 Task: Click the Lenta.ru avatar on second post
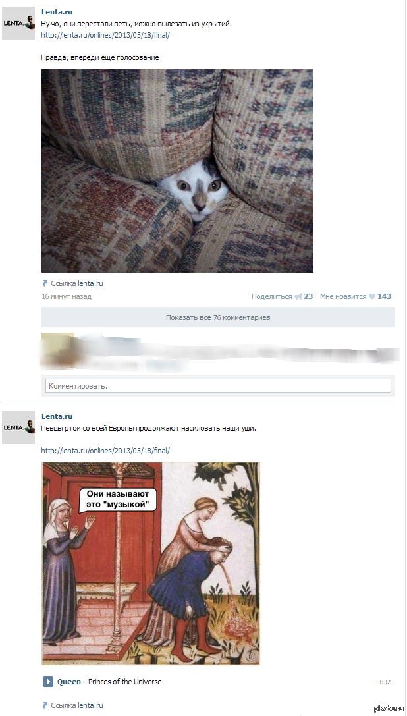click(x=18, y=427)
